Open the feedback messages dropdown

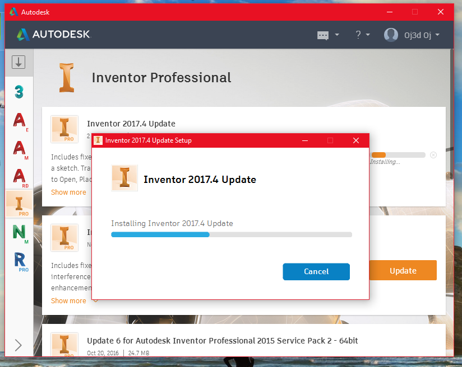click(x=328, y=35)
